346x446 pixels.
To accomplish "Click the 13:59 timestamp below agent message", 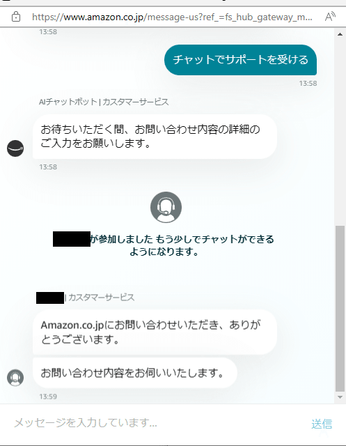I will (48, 397).
